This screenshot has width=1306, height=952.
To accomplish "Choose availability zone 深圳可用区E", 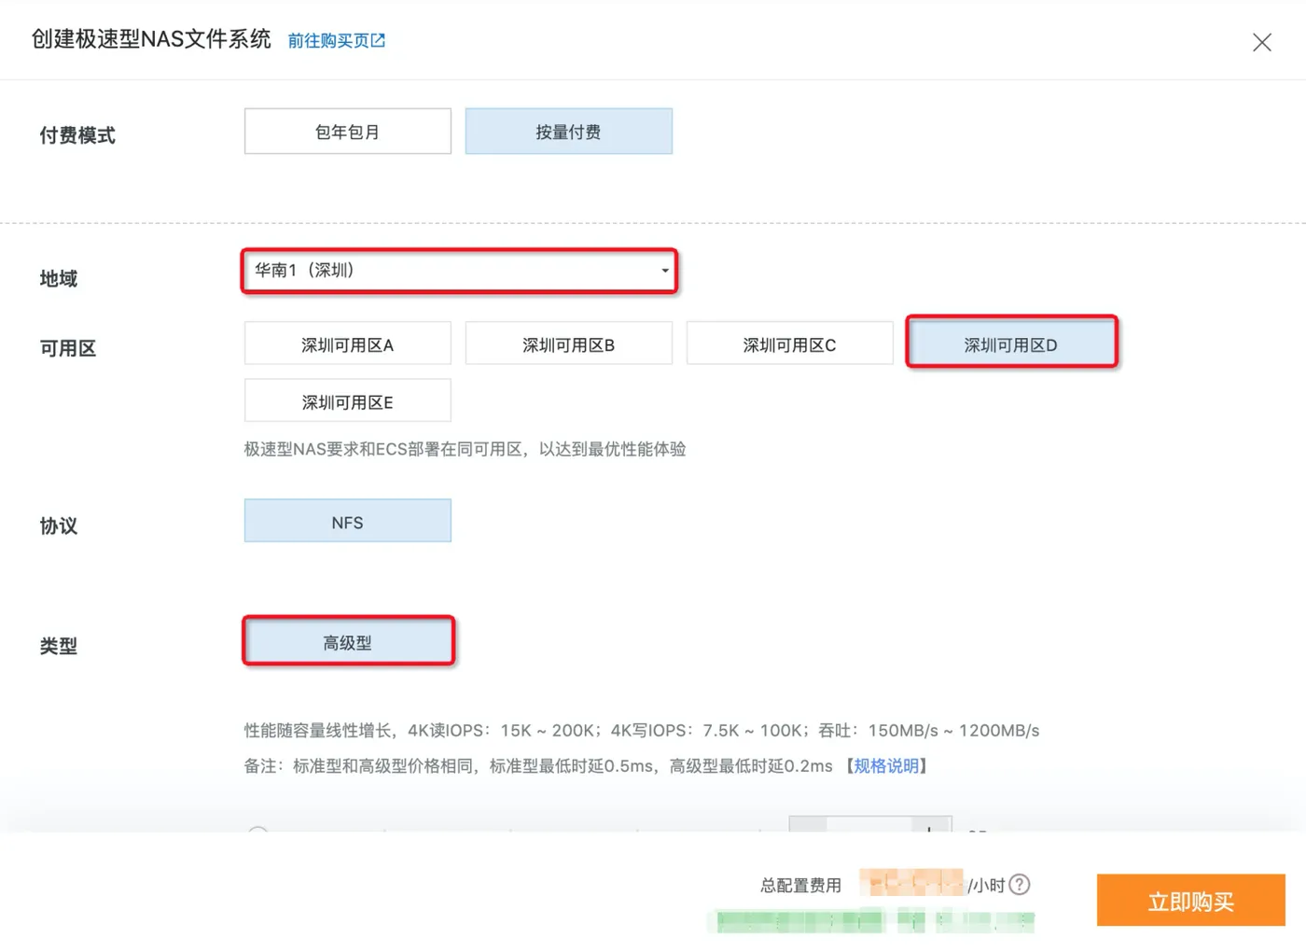I will click(x=347, y=401).
